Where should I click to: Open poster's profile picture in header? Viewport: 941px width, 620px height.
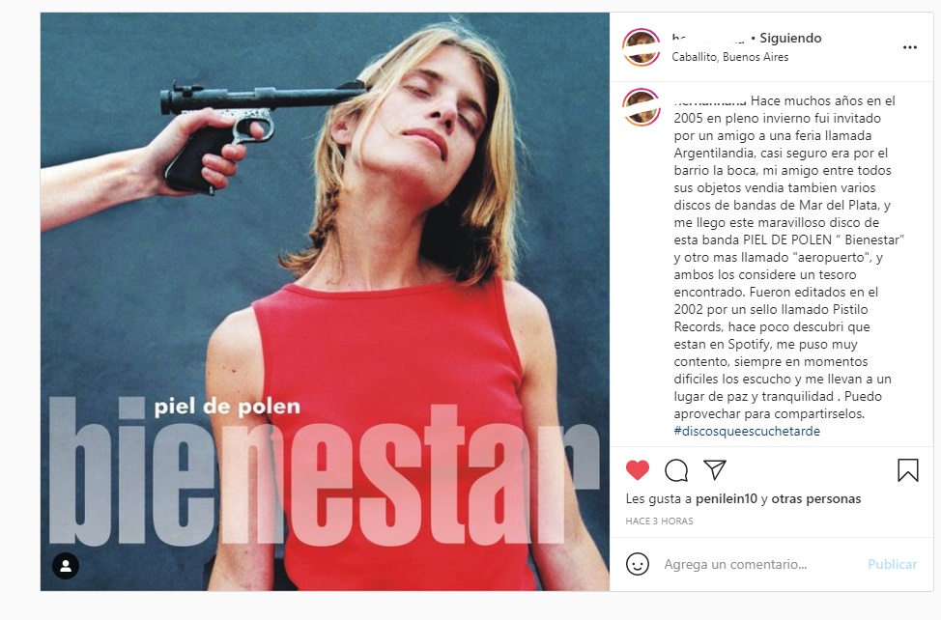click(642, 47)
